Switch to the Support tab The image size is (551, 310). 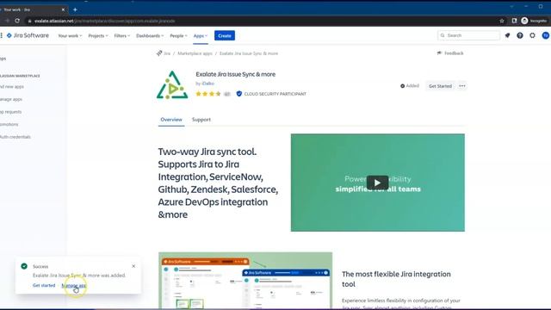201,120
